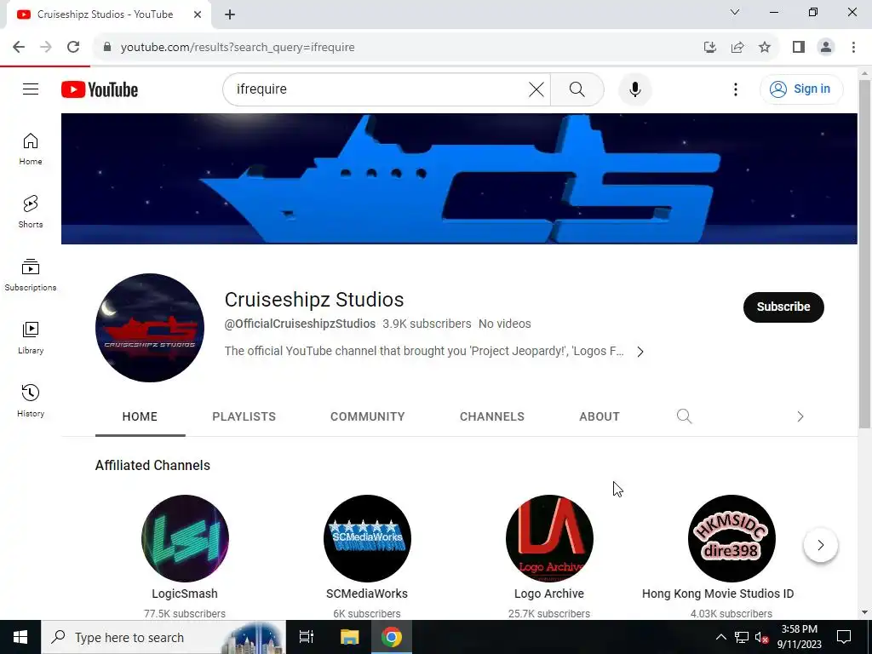Click the Cruiseshipz Studios profile picture
The image size is (872, 654).
pyautogui.click(x=150, y=328)
